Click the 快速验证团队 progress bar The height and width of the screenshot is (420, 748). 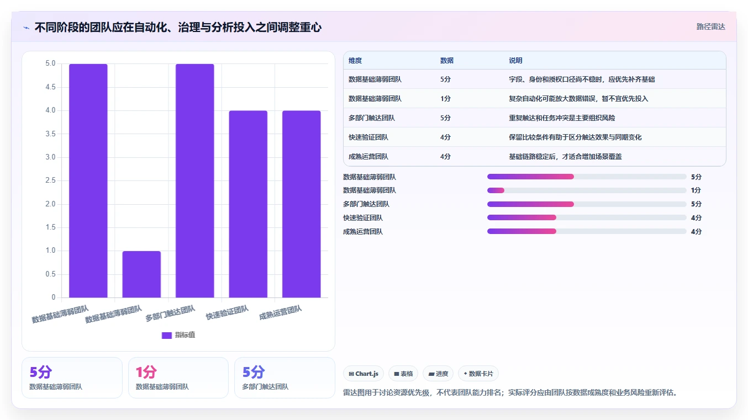click(587, 218)
